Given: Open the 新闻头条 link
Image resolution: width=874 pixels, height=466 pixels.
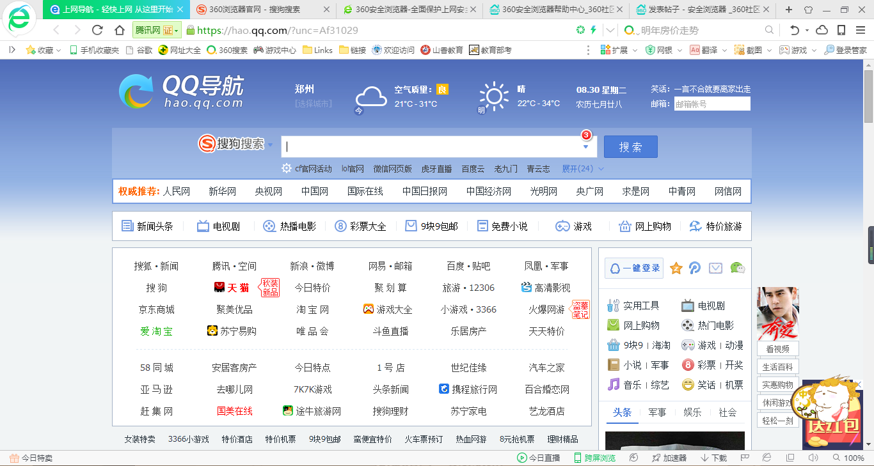Looking at the screenshot, I should pos(147,226).
